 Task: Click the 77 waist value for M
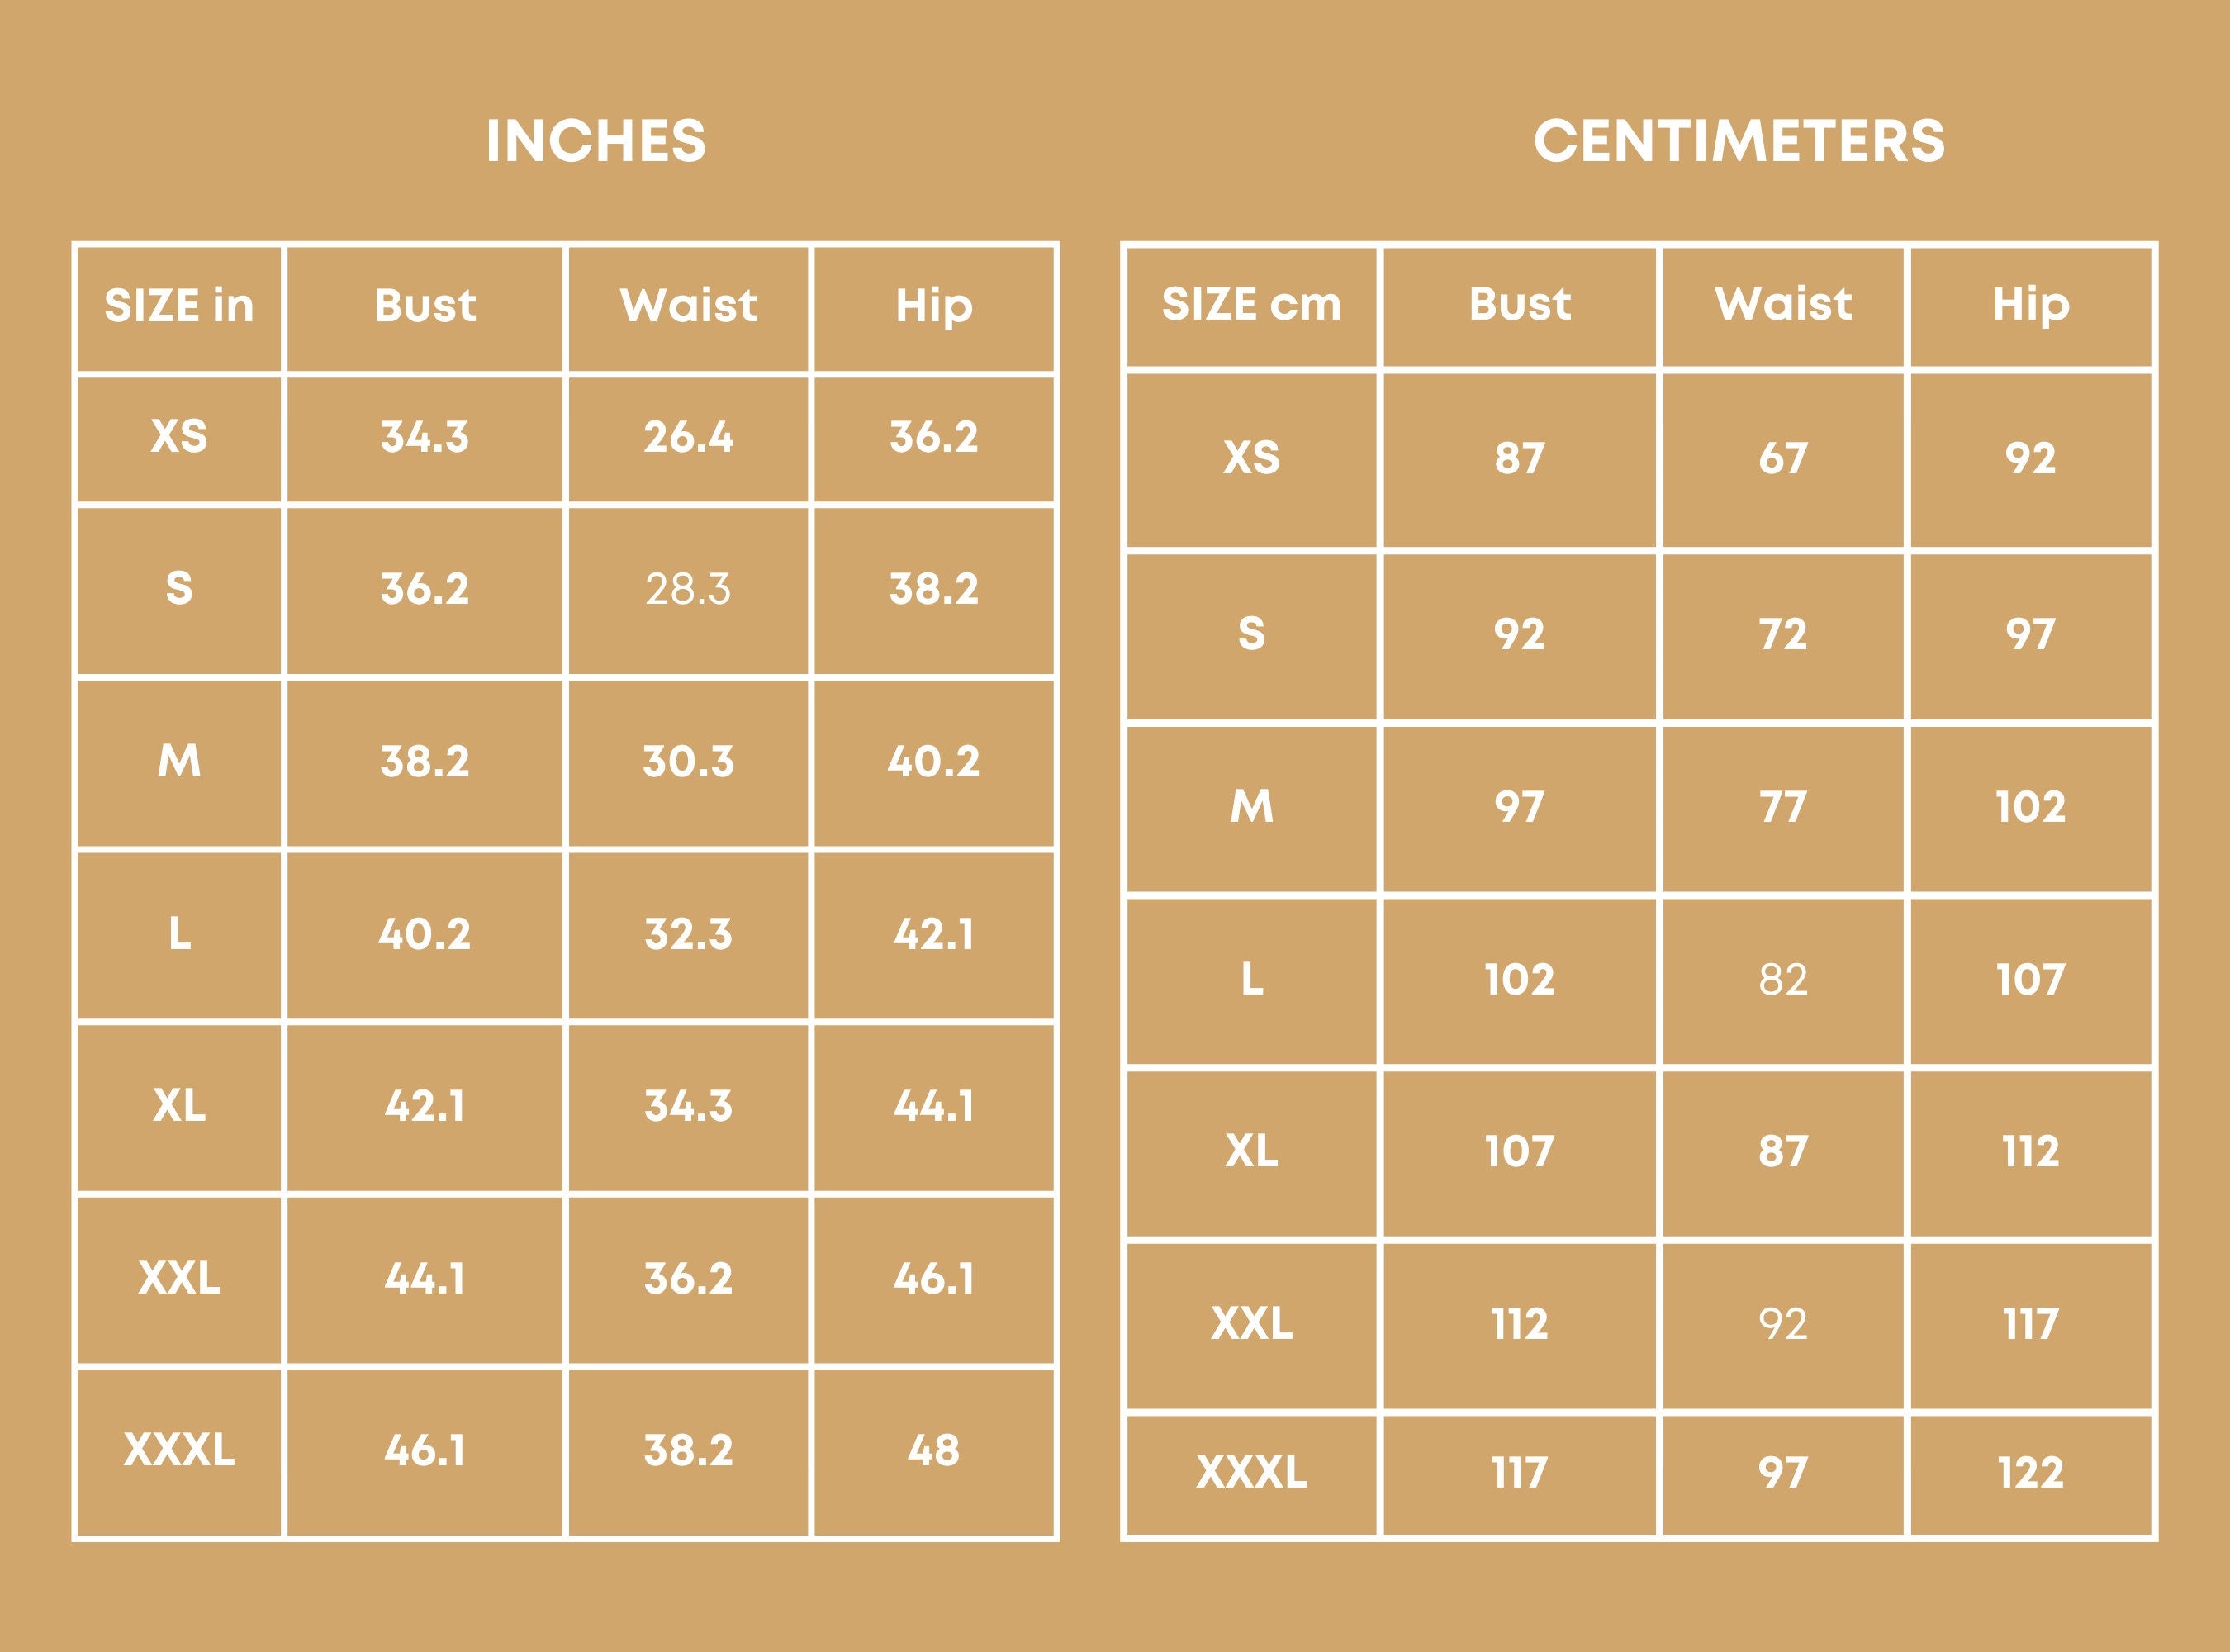click(x=1783, y=807)
